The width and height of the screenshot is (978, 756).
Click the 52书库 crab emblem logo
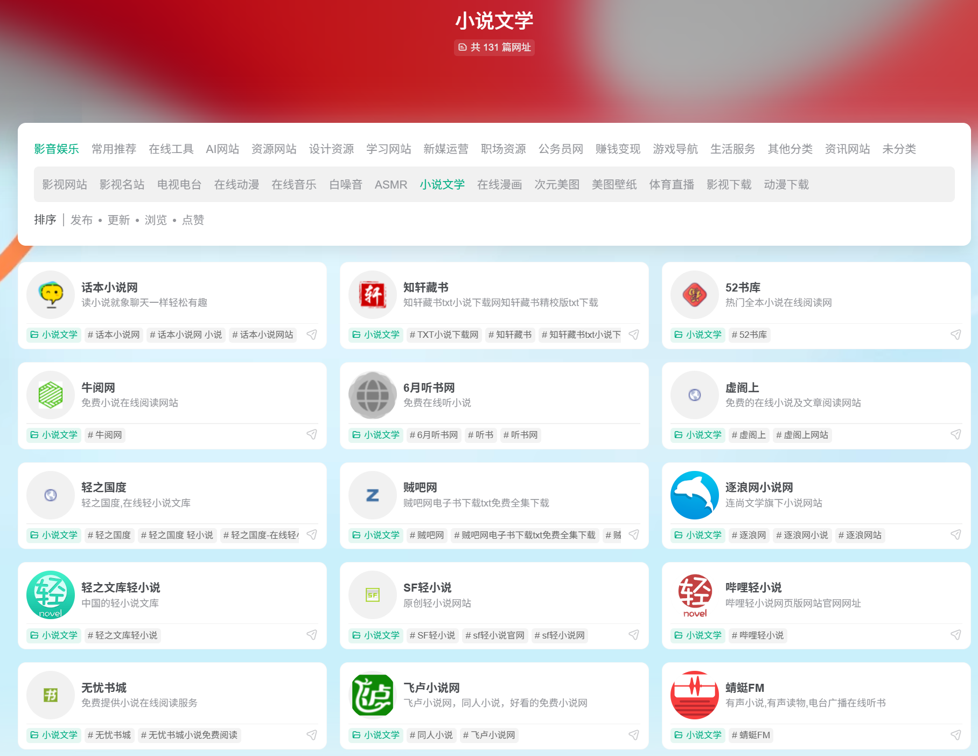pyautogui.click(x=695, y=294)
